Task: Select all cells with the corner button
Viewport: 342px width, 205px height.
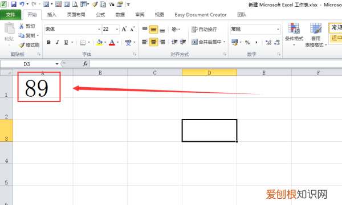Action: coord(6,72)
